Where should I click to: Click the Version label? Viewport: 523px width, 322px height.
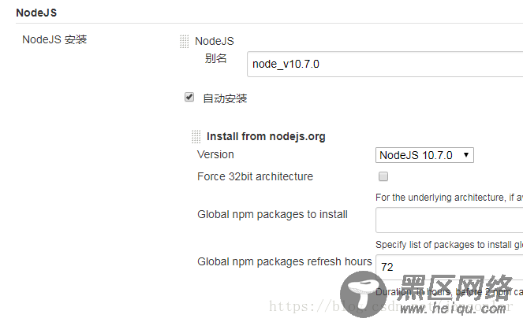click(215, 154)
